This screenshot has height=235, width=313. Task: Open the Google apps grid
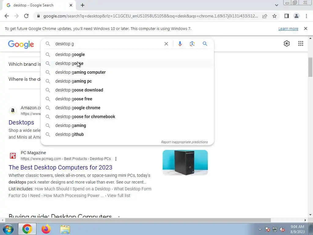coord(301,43)
